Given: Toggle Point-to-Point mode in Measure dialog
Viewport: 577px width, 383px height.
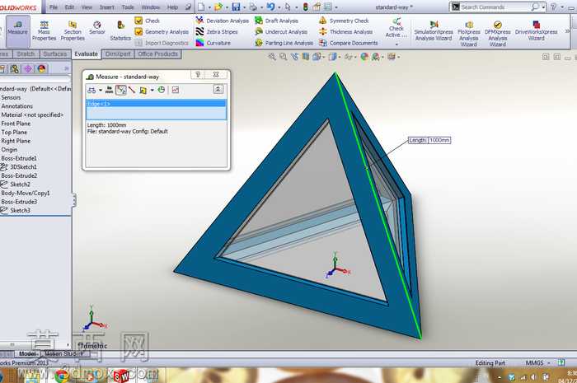Looking at the screenshot, I should [132, 90].
